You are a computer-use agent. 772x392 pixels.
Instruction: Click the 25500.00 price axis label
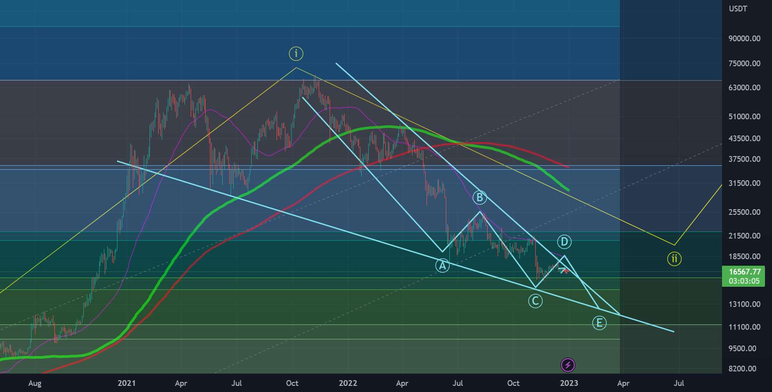tap(744, 212)
